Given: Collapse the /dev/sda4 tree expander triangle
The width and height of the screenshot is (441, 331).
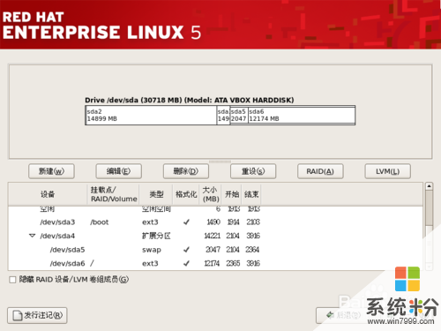Looking at the screenshot, I should [x=32, y=236].
